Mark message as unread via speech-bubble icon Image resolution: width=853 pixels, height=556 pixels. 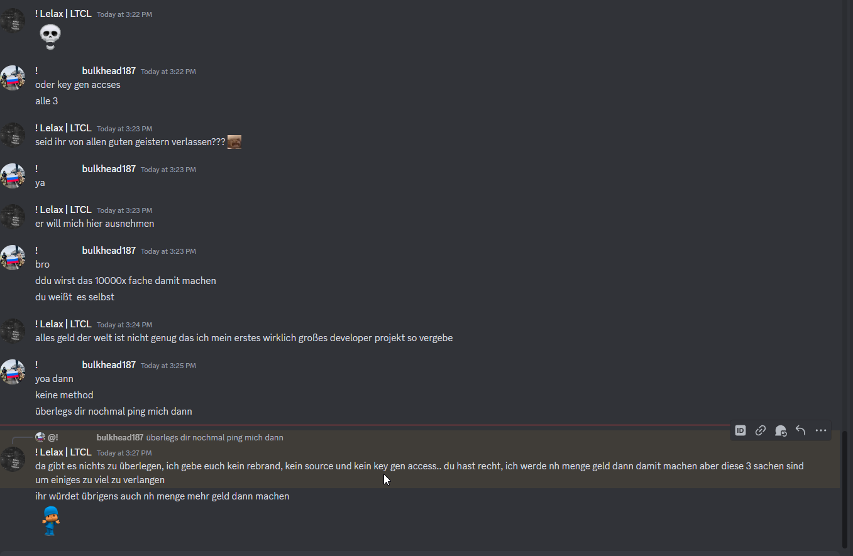click(781, 430)
